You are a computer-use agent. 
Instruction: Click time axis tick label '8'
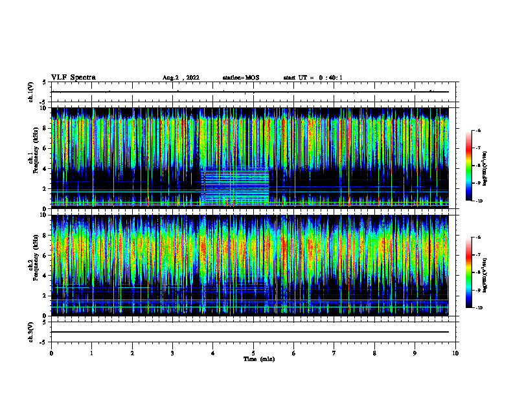374,353
